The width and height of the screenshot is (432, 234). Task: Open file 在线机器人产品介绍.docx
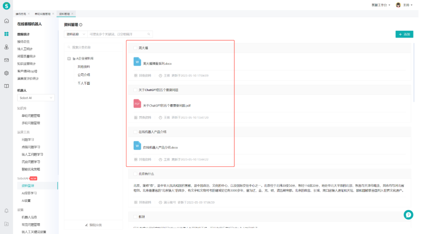(x=160, y=148)
